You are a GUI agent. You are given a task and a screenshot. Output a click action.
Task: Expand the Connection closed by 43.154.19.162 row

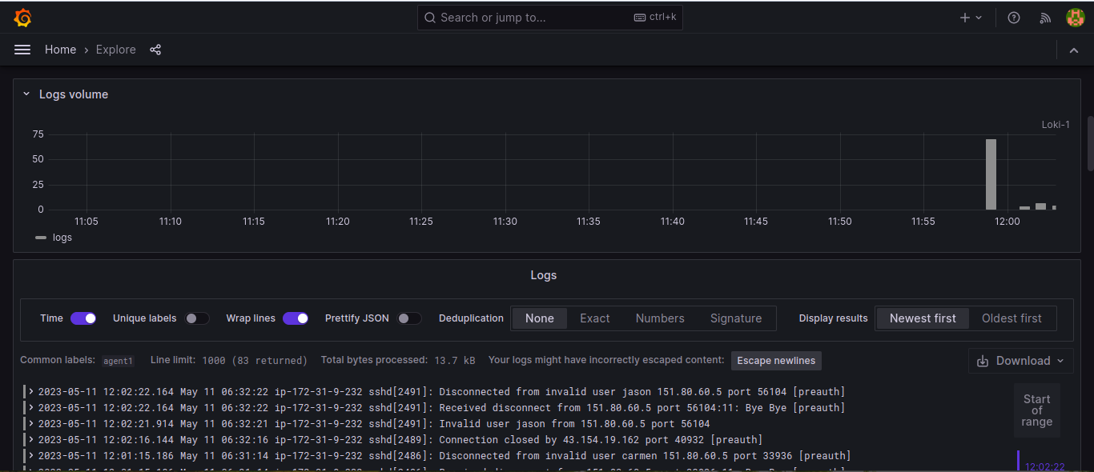[x=31, y=439]
